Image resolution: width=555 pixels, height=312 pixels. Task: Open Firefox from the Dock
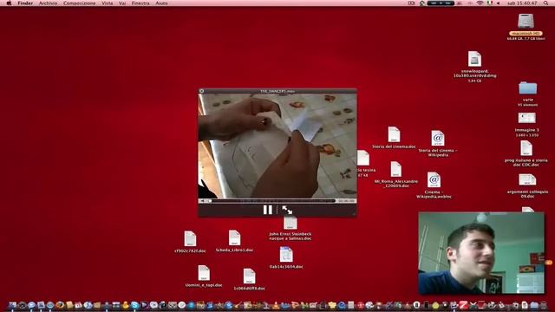[60, 305]
